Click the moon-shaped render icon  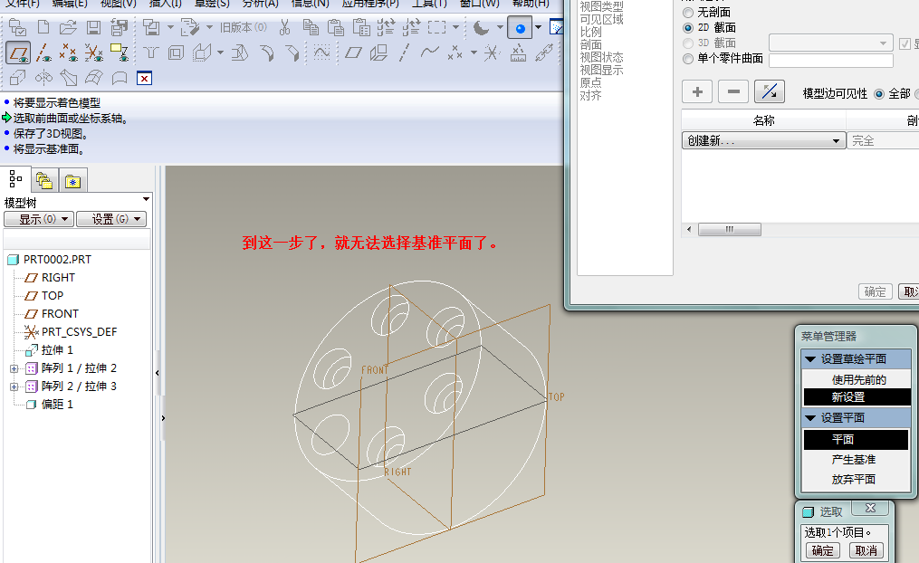[x=481, y=27]
